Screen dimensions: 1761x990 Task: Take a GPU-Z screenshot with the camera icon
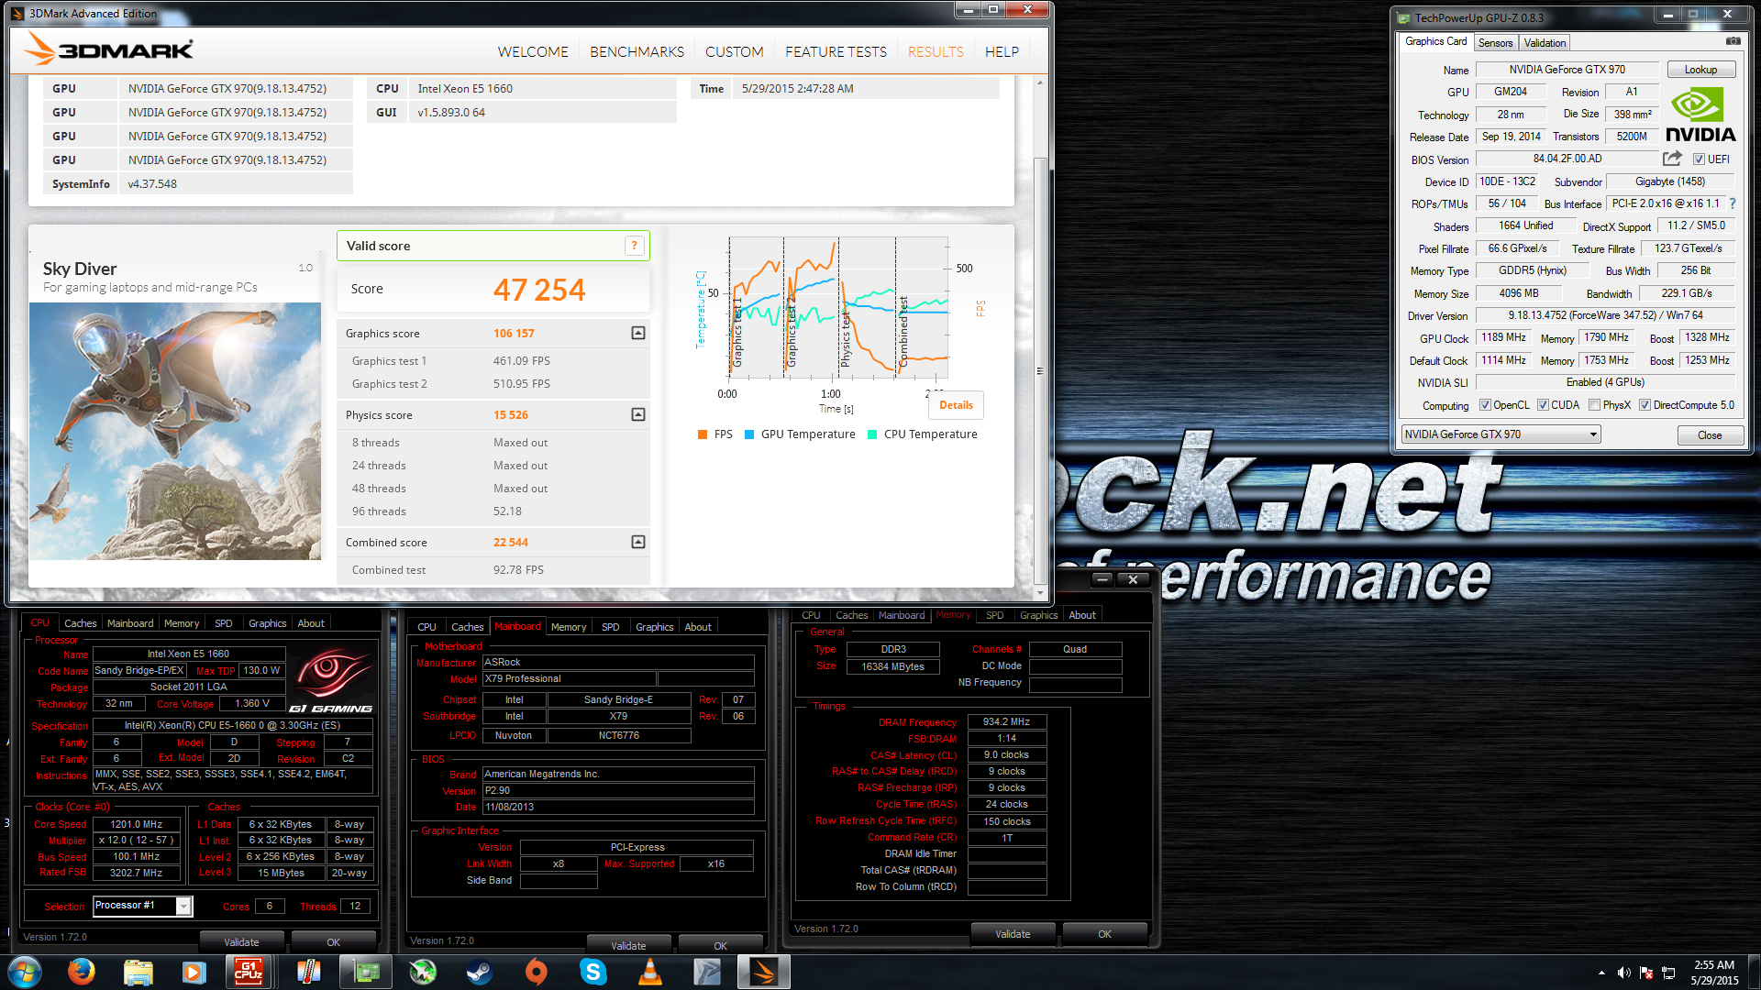point(1733,41)
